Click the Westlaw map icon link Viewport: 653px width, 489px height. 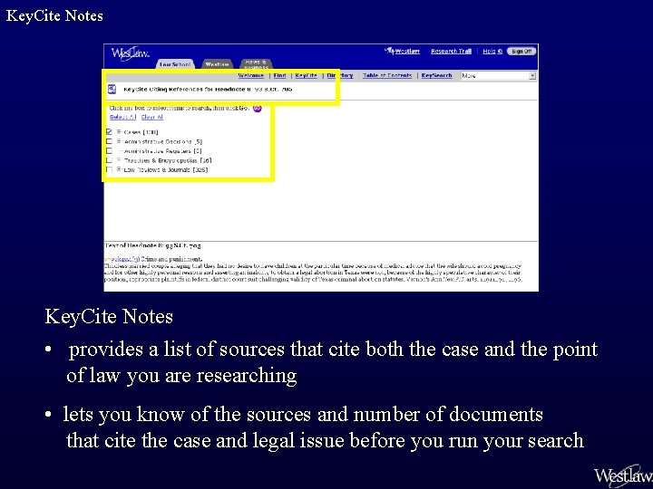click(x=402, y=51)
